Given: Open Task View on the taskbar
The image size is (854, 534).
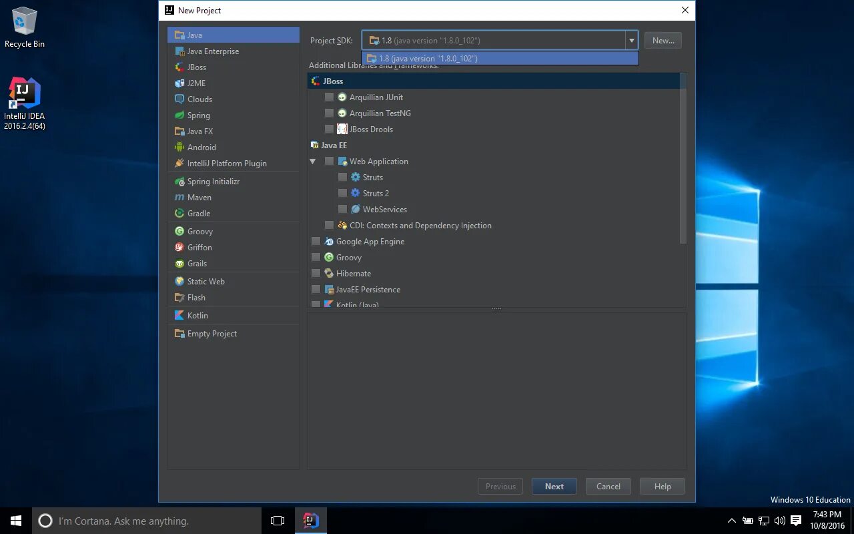Looking at the screenshot, I should click(x=278, y=521).
